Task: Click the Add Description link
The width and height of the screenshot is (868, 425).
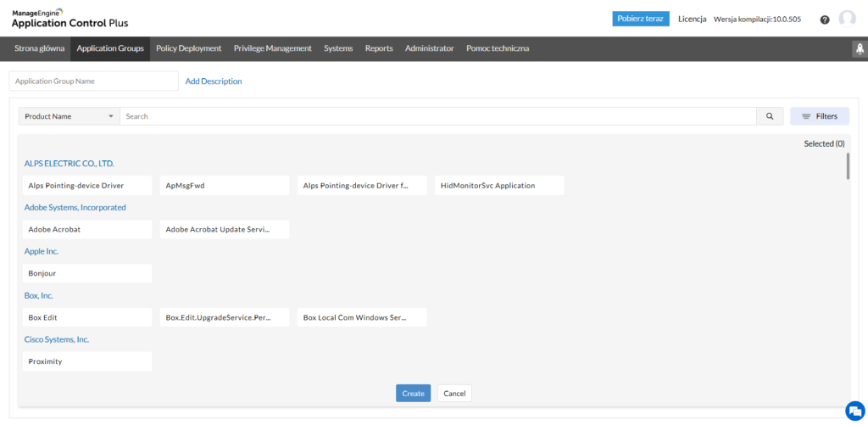Action: tap(214, 81)
